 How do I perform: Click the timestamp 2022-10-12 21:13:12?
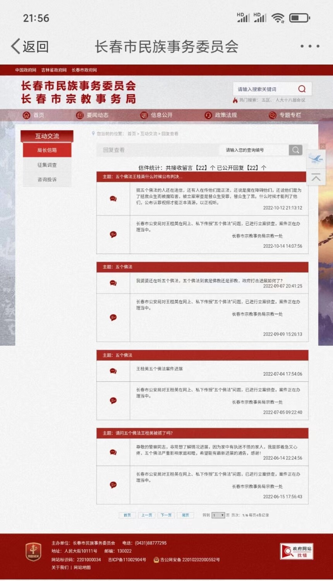click(283, 208)
